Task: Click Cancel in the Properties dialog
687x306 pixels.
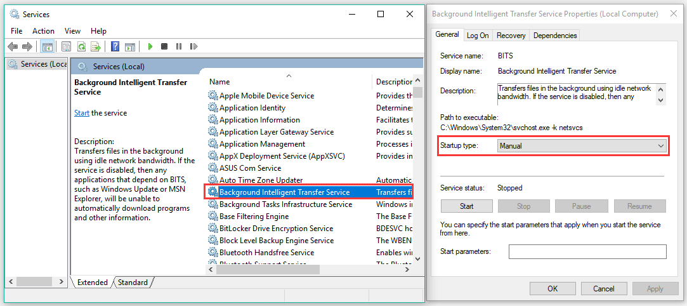Action: 604,288
